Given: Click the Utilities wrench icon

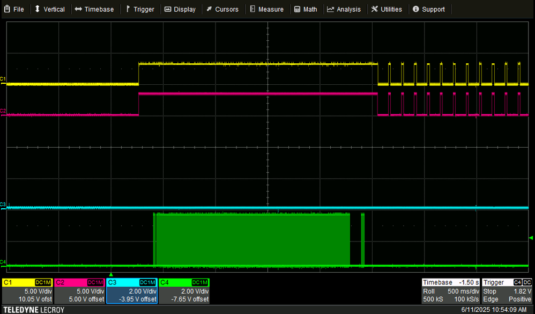Looking at the screenshot, I should pyautogui.click(x=375, y=9).
